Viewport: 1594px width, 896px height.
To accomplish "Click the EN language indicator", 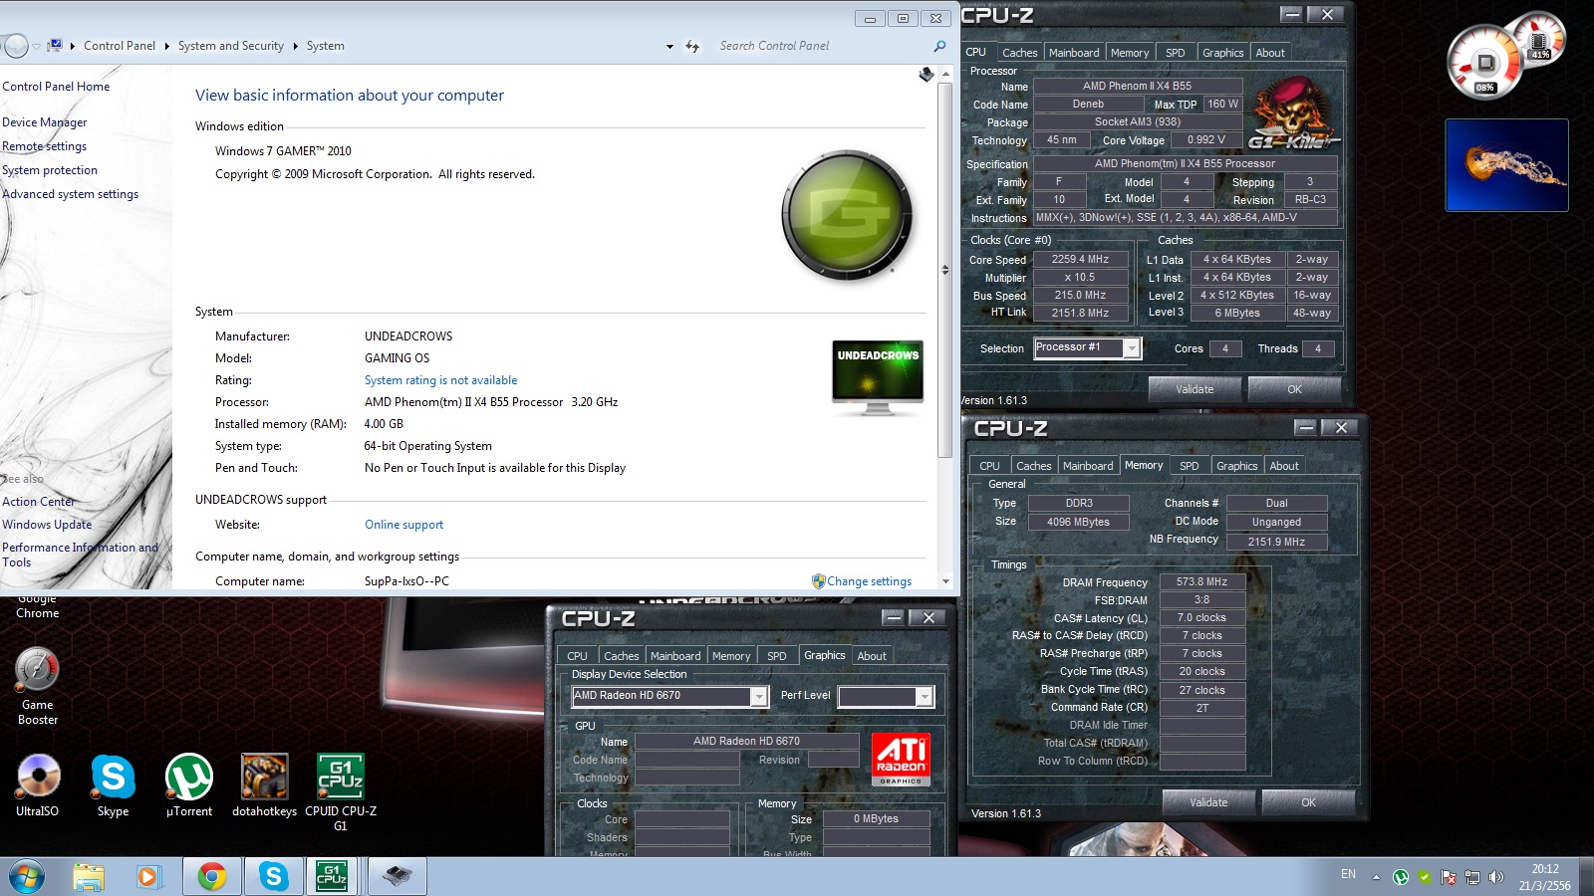I will click(x=1348, y=874).
